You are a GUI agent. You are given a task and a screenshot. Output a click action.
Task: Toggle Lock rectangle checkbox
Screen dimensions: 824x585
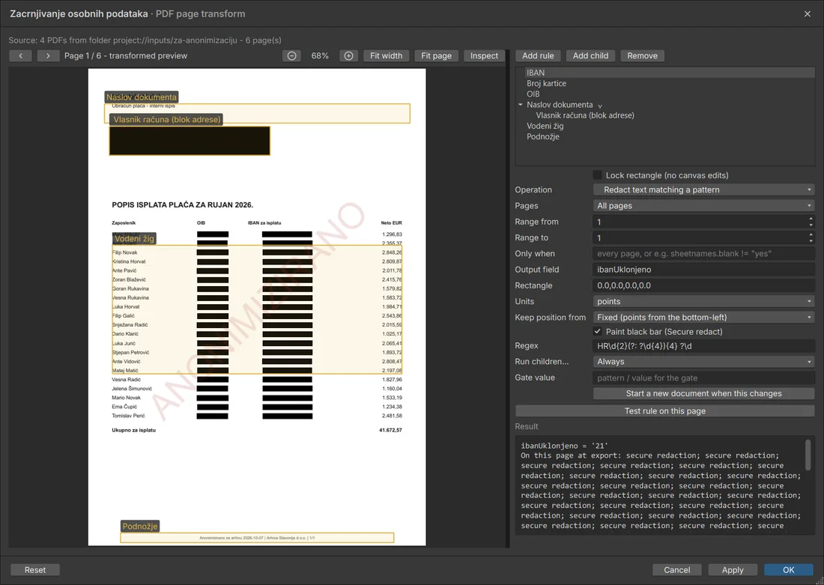598,175
